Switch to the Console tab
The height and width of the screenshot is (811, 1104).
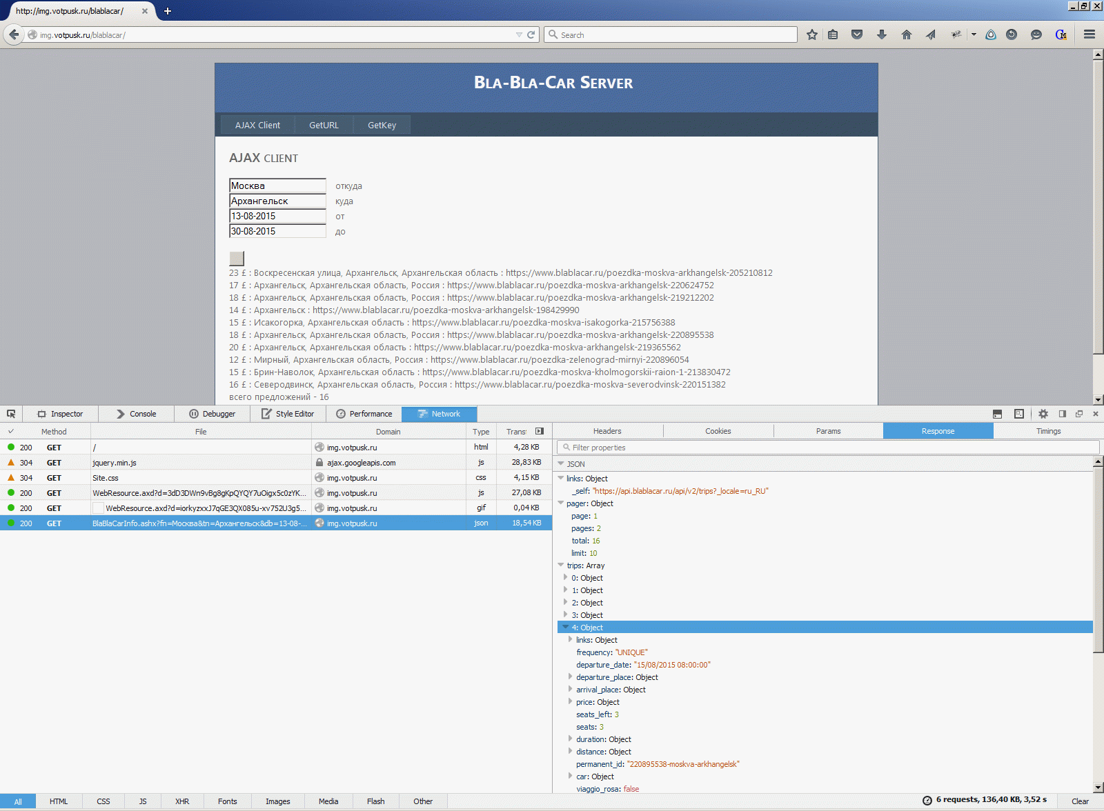click(x=136, y=414)
